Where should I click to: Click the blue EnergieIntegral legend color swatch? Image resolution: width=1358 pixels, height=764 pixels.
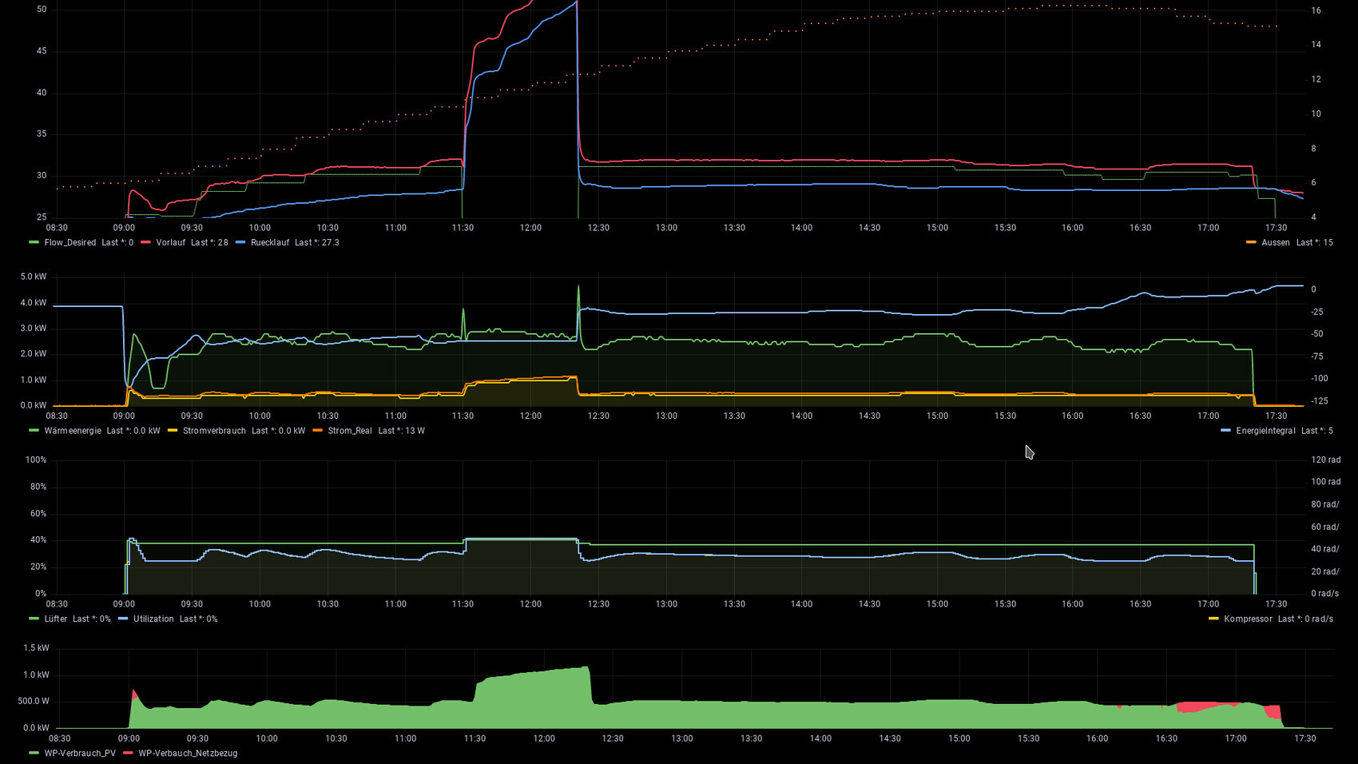coord(1225,432)
